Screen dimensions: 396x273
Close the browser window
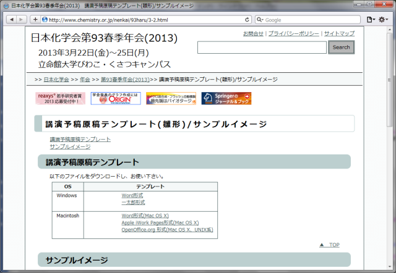pyautogui.click(x=384, y=4)
